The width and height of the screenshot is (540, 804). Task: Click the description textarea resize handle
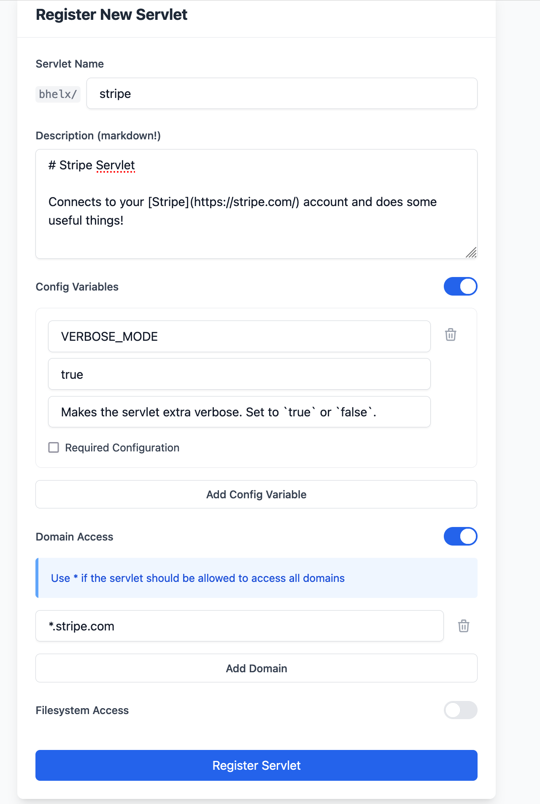[472, 253]
